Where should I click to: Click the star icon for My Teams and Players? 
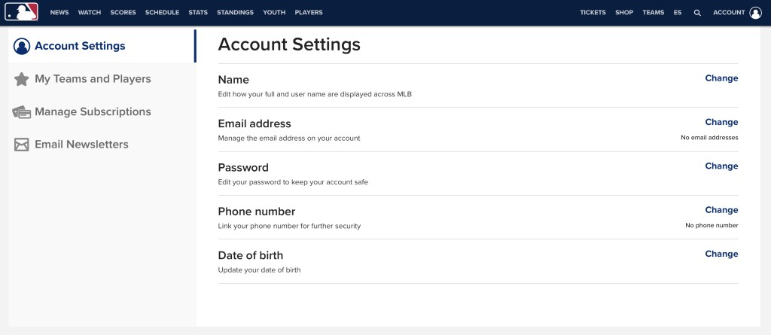pyautogui.click(x=22, y=79)
